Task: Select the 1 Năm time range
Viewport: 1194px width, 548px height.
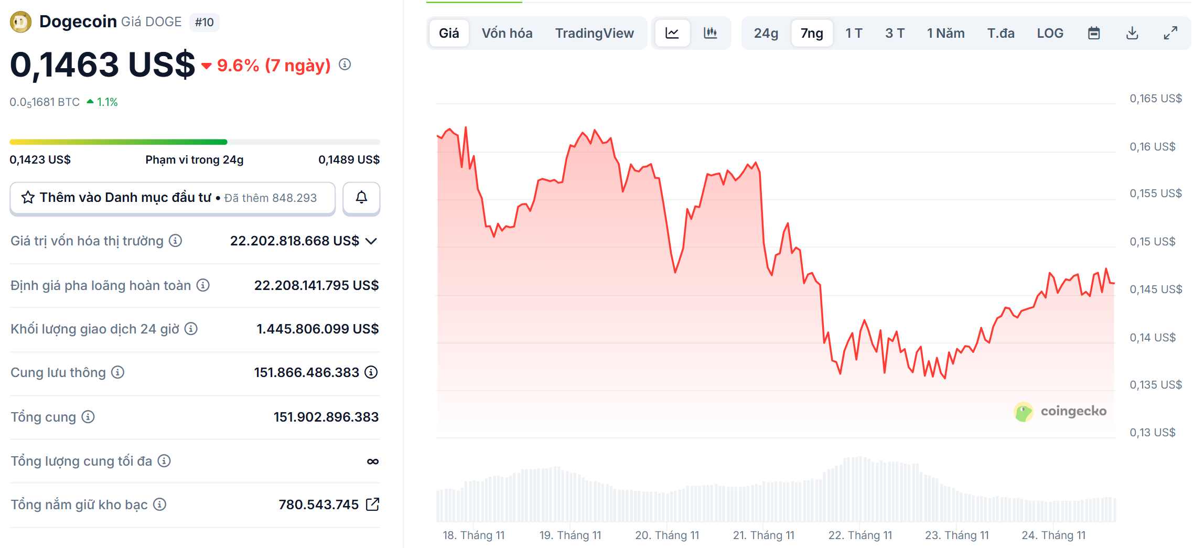Action: point(945,33)
